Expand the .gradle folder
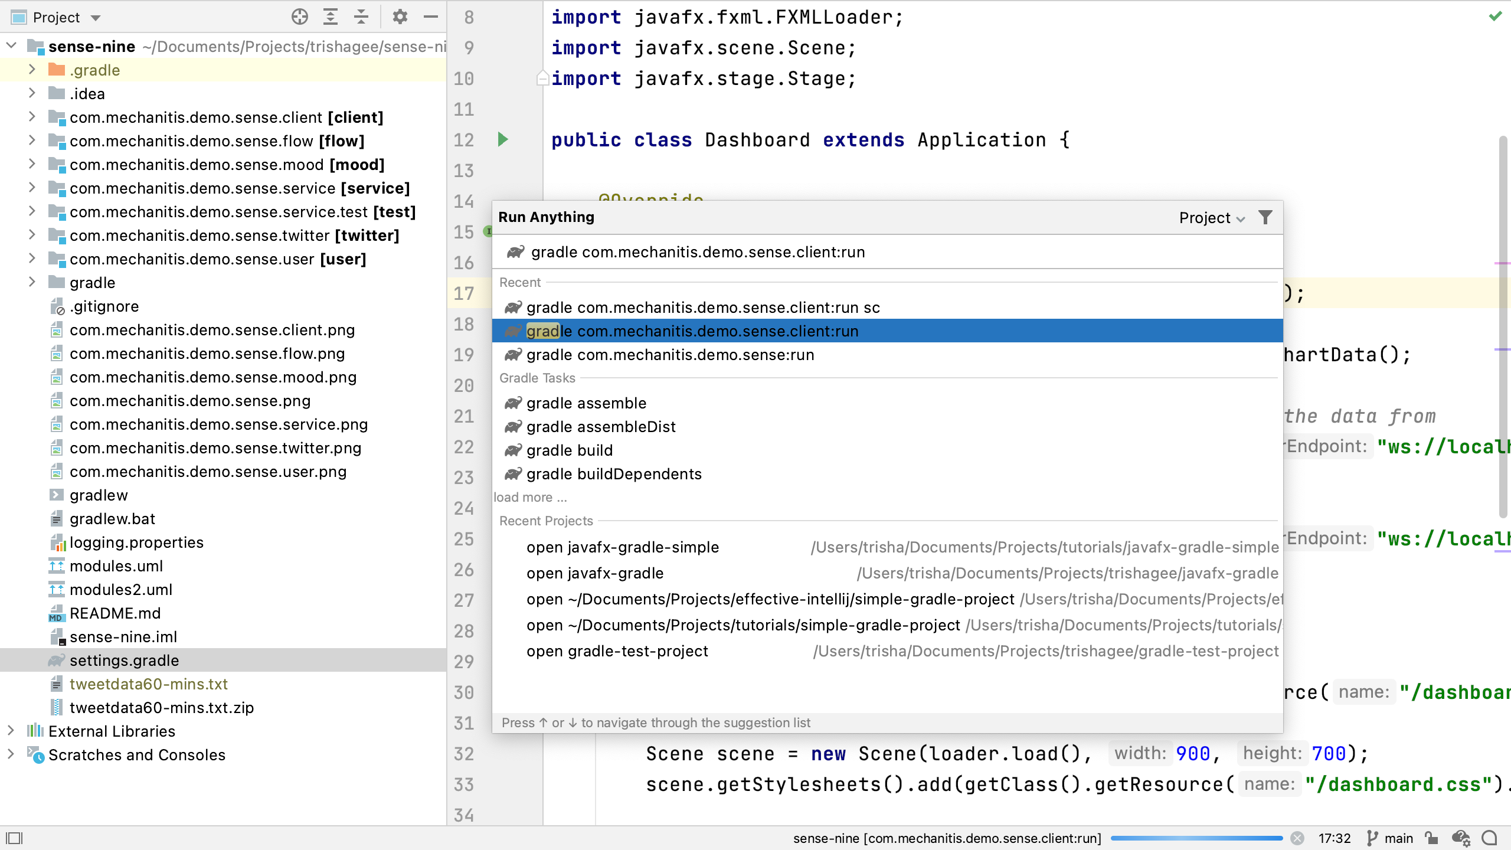The width and height of the screenshot is (1511, 850). click(x=32, y=69)
